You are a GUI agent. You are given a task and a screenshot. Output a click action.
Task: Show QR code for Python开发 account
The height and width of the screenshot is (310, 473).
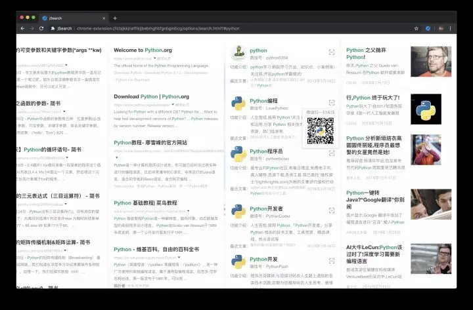332,261
